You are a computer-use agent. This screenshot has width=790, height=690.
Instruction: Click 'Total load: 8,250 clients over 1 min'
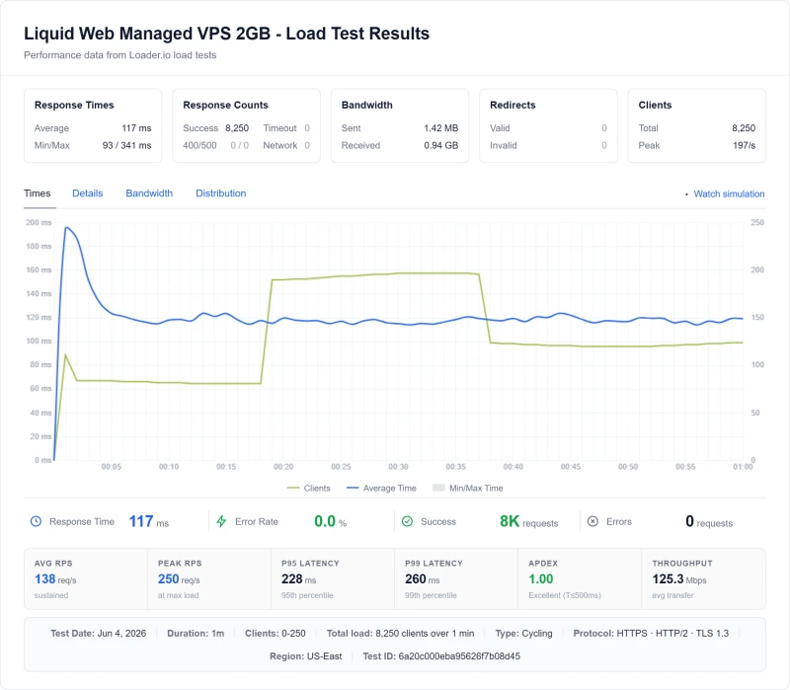(401, 634)
